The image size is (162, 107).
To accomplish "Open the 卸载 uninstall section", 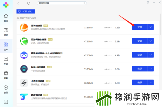I will [6, 75].
